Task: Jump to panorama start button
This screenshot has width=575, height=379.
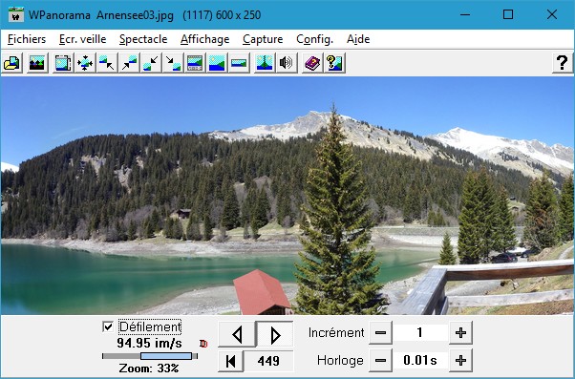Action: (x=230, y=361)
